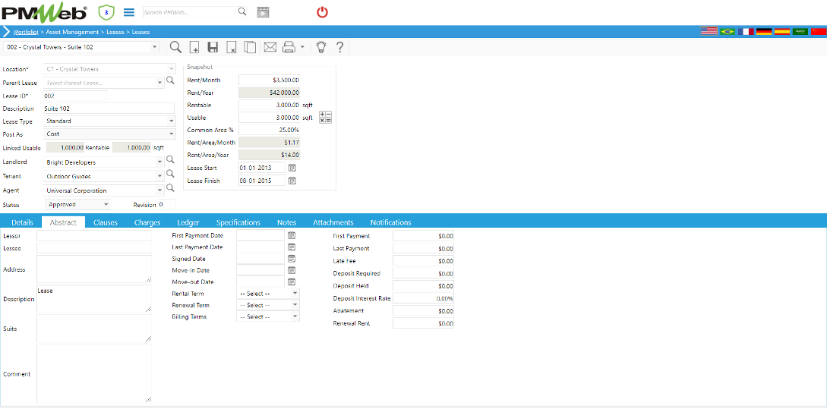Expand the Billing Terms dropdown
The width and height of the screenshot is (827, 409).
295,316
